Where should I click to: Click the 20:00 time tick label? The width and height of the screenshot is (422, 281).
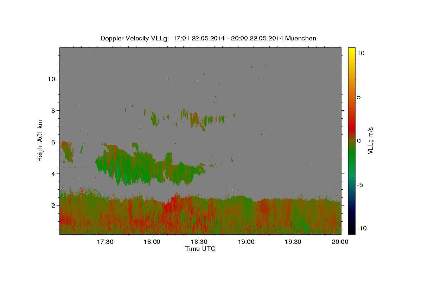coord(340,242)
